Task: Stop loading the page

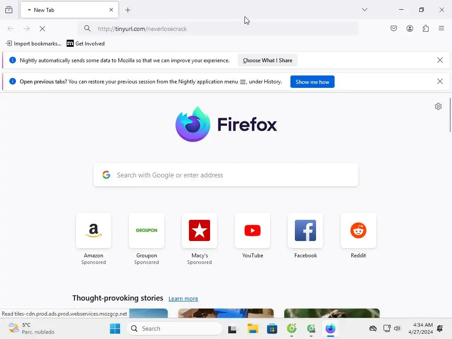Action: coord(42,29)
